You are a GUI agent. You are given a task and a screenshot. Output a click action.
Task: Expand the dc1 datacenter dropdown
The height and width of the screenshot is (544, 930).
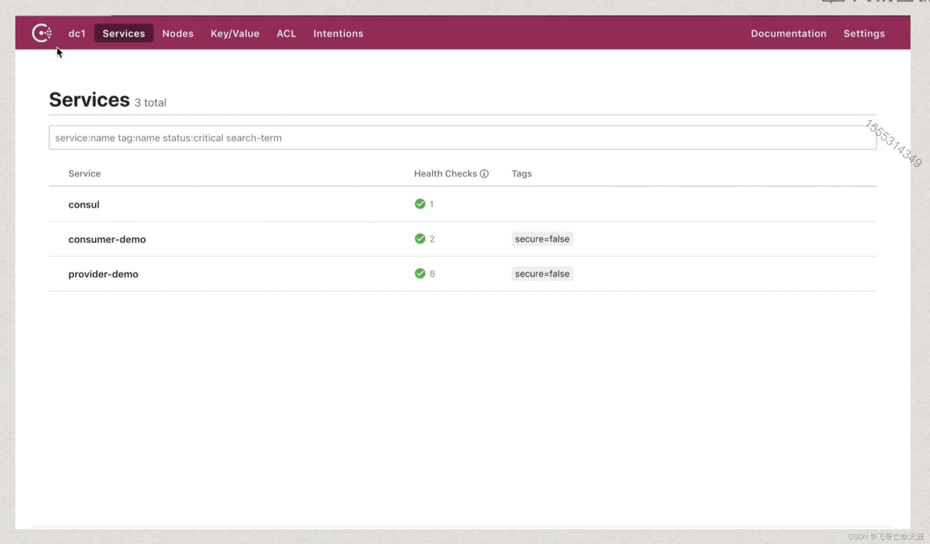click(76, 33)
